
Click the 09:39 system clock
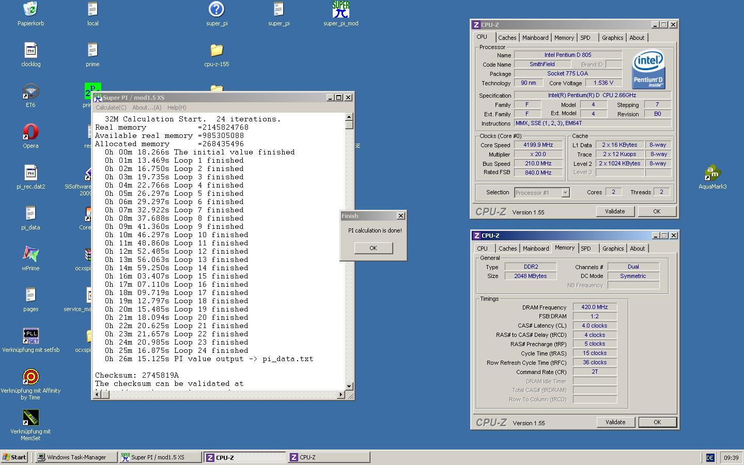(731, 458)
